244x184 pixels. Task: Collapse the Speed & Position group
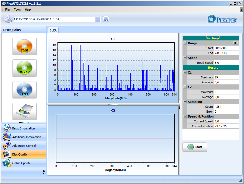point(185,116)
